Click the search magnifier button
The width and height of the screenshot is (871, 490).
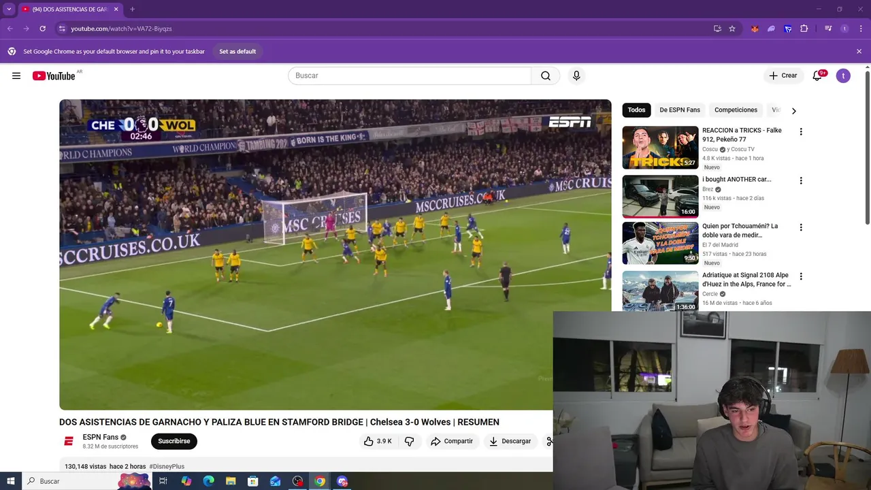(546, 76)
